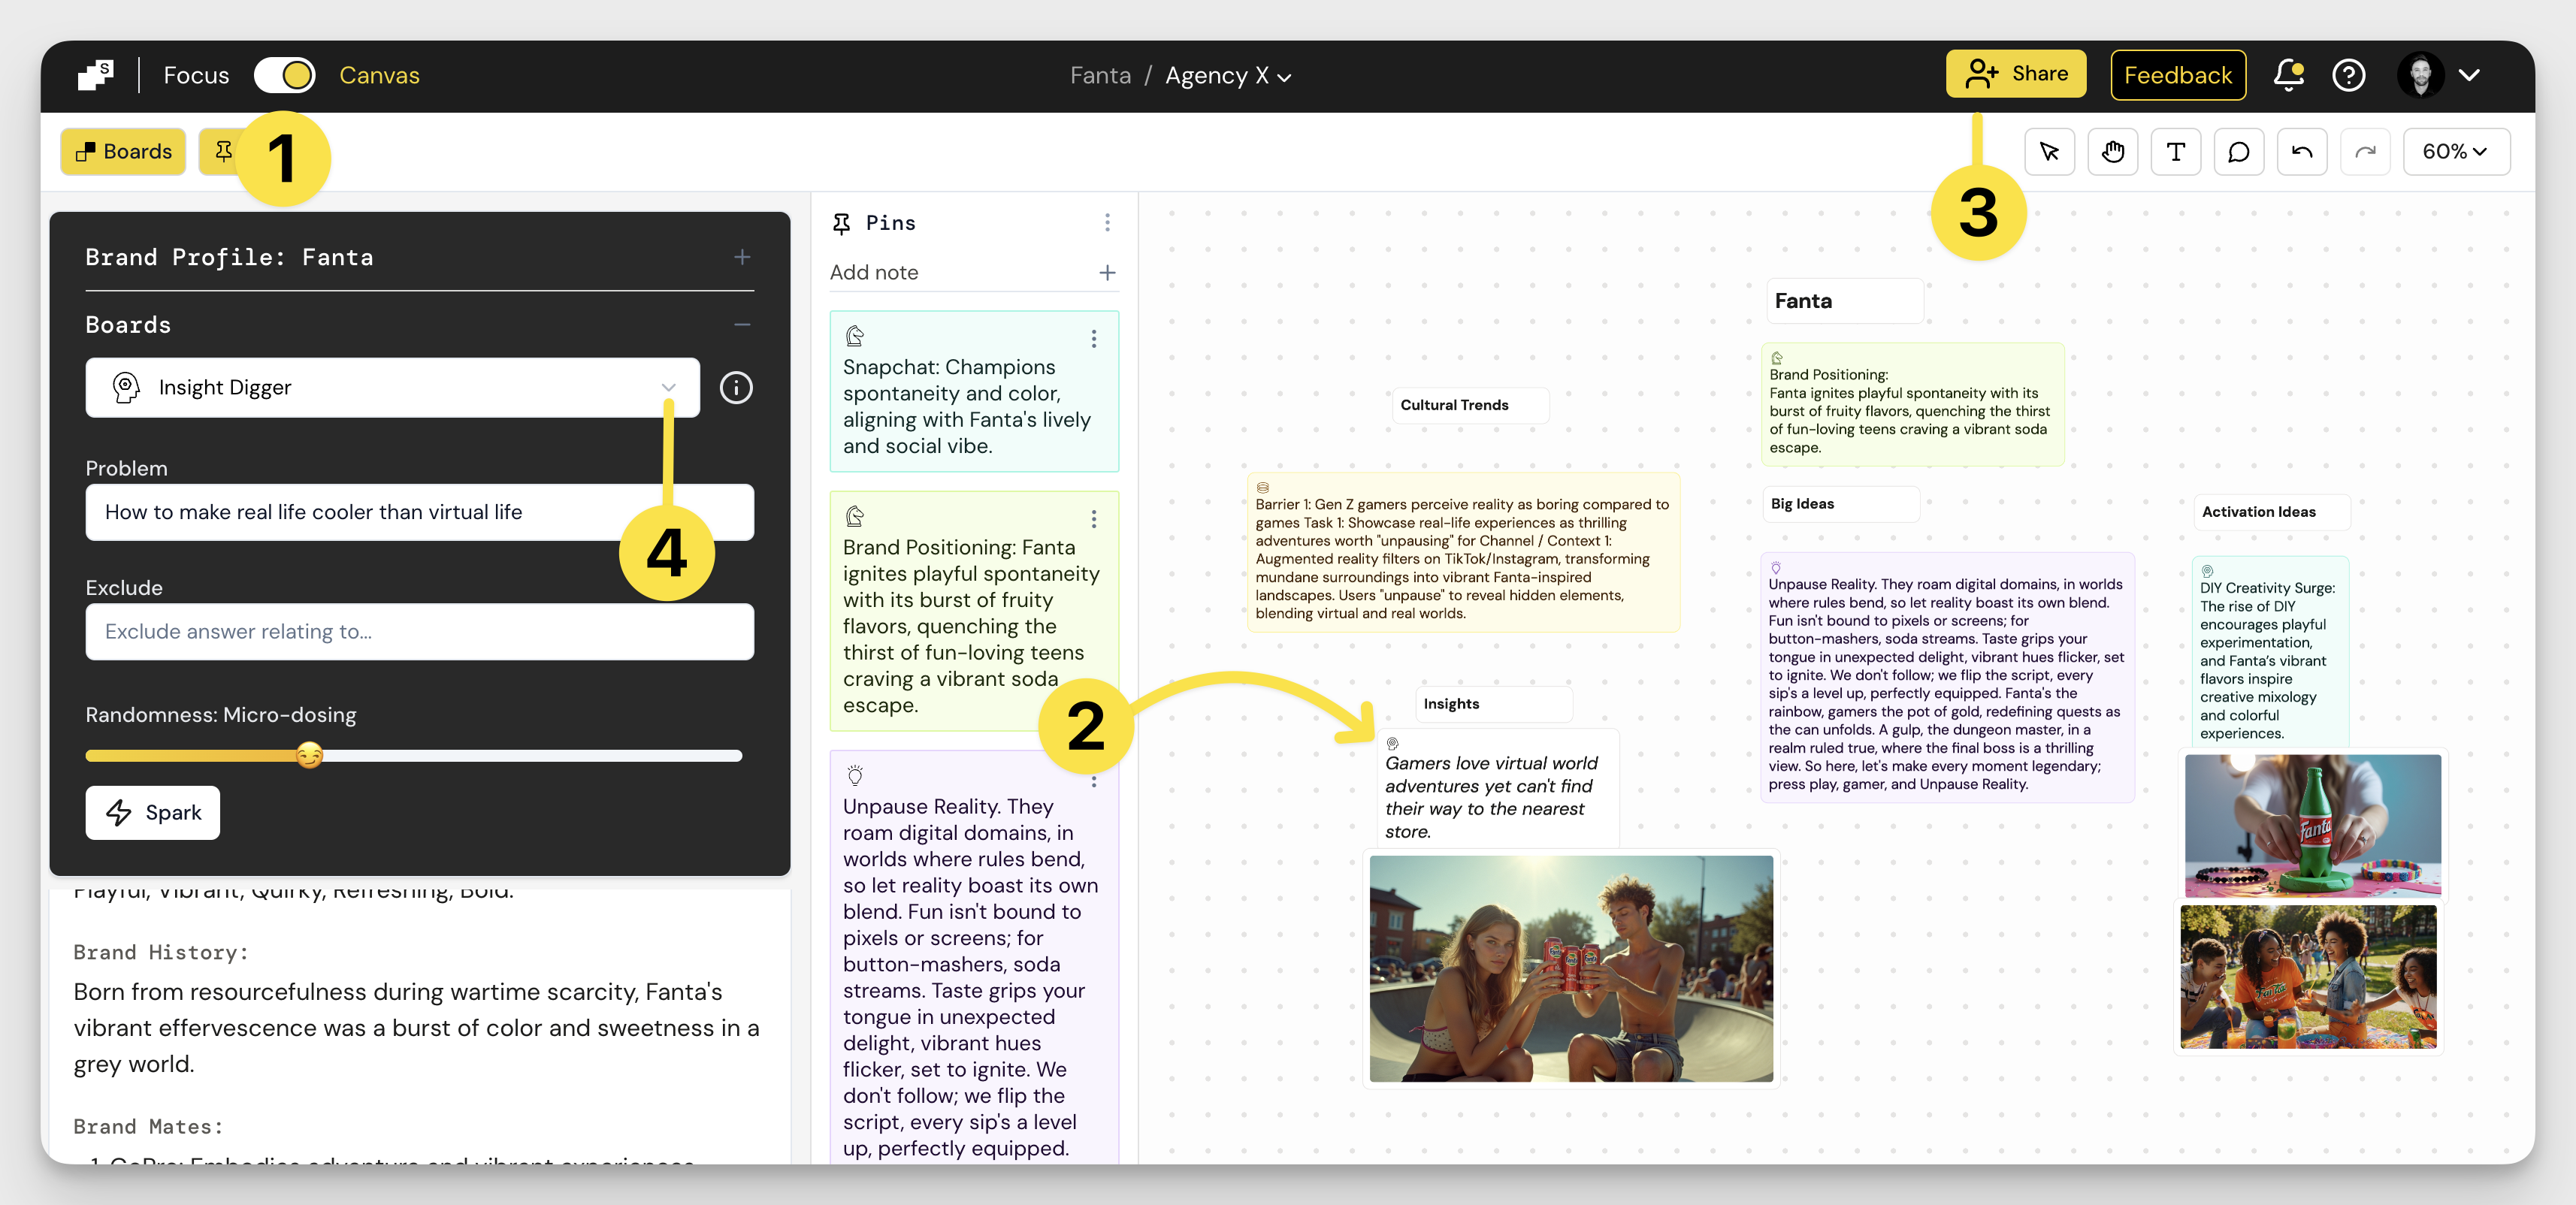Open the Snapchat pin's options menu
The width and height of the screenshot is (2576, 1205).
[1093, 339]
